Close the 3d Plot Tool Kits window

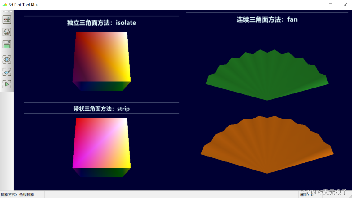pyautogui.click(x=345, y=5)
